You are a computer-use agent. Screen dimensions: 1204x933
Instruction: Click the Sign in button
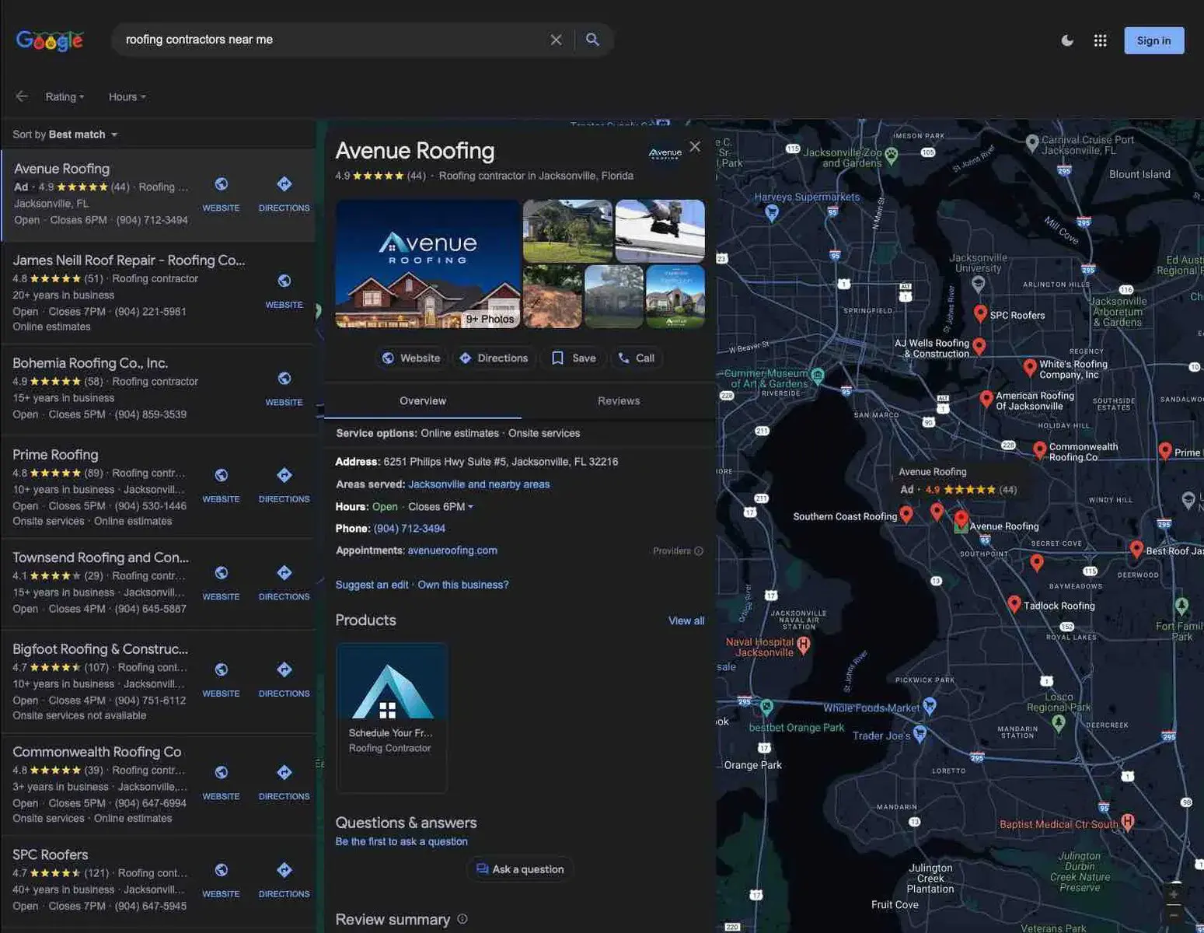click(x=1153, y=40)
